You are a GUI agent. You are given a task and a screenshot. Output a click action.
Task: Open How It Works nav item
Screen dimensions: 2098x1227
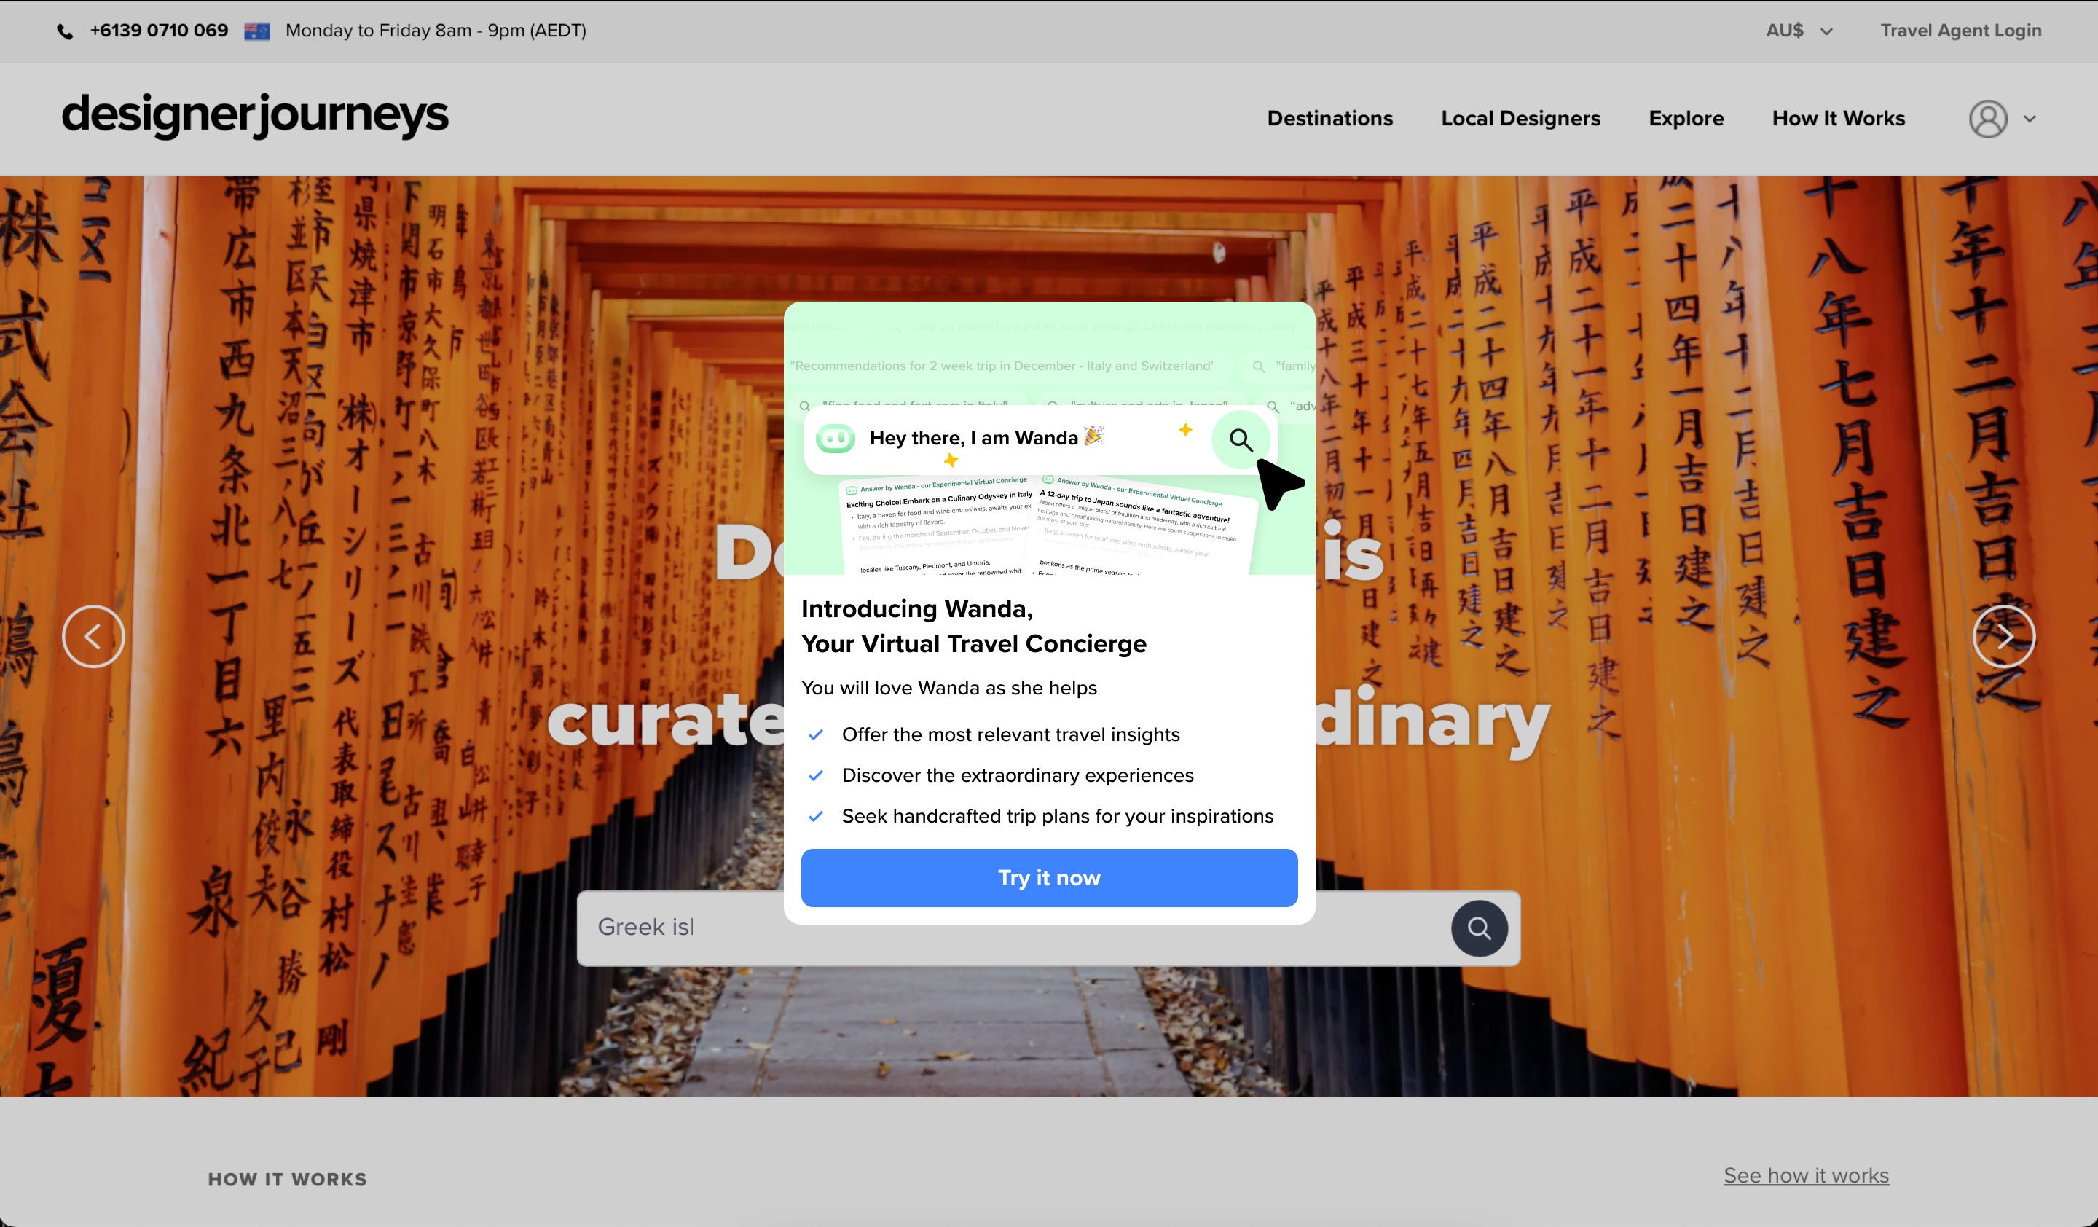click(1838, 118)
